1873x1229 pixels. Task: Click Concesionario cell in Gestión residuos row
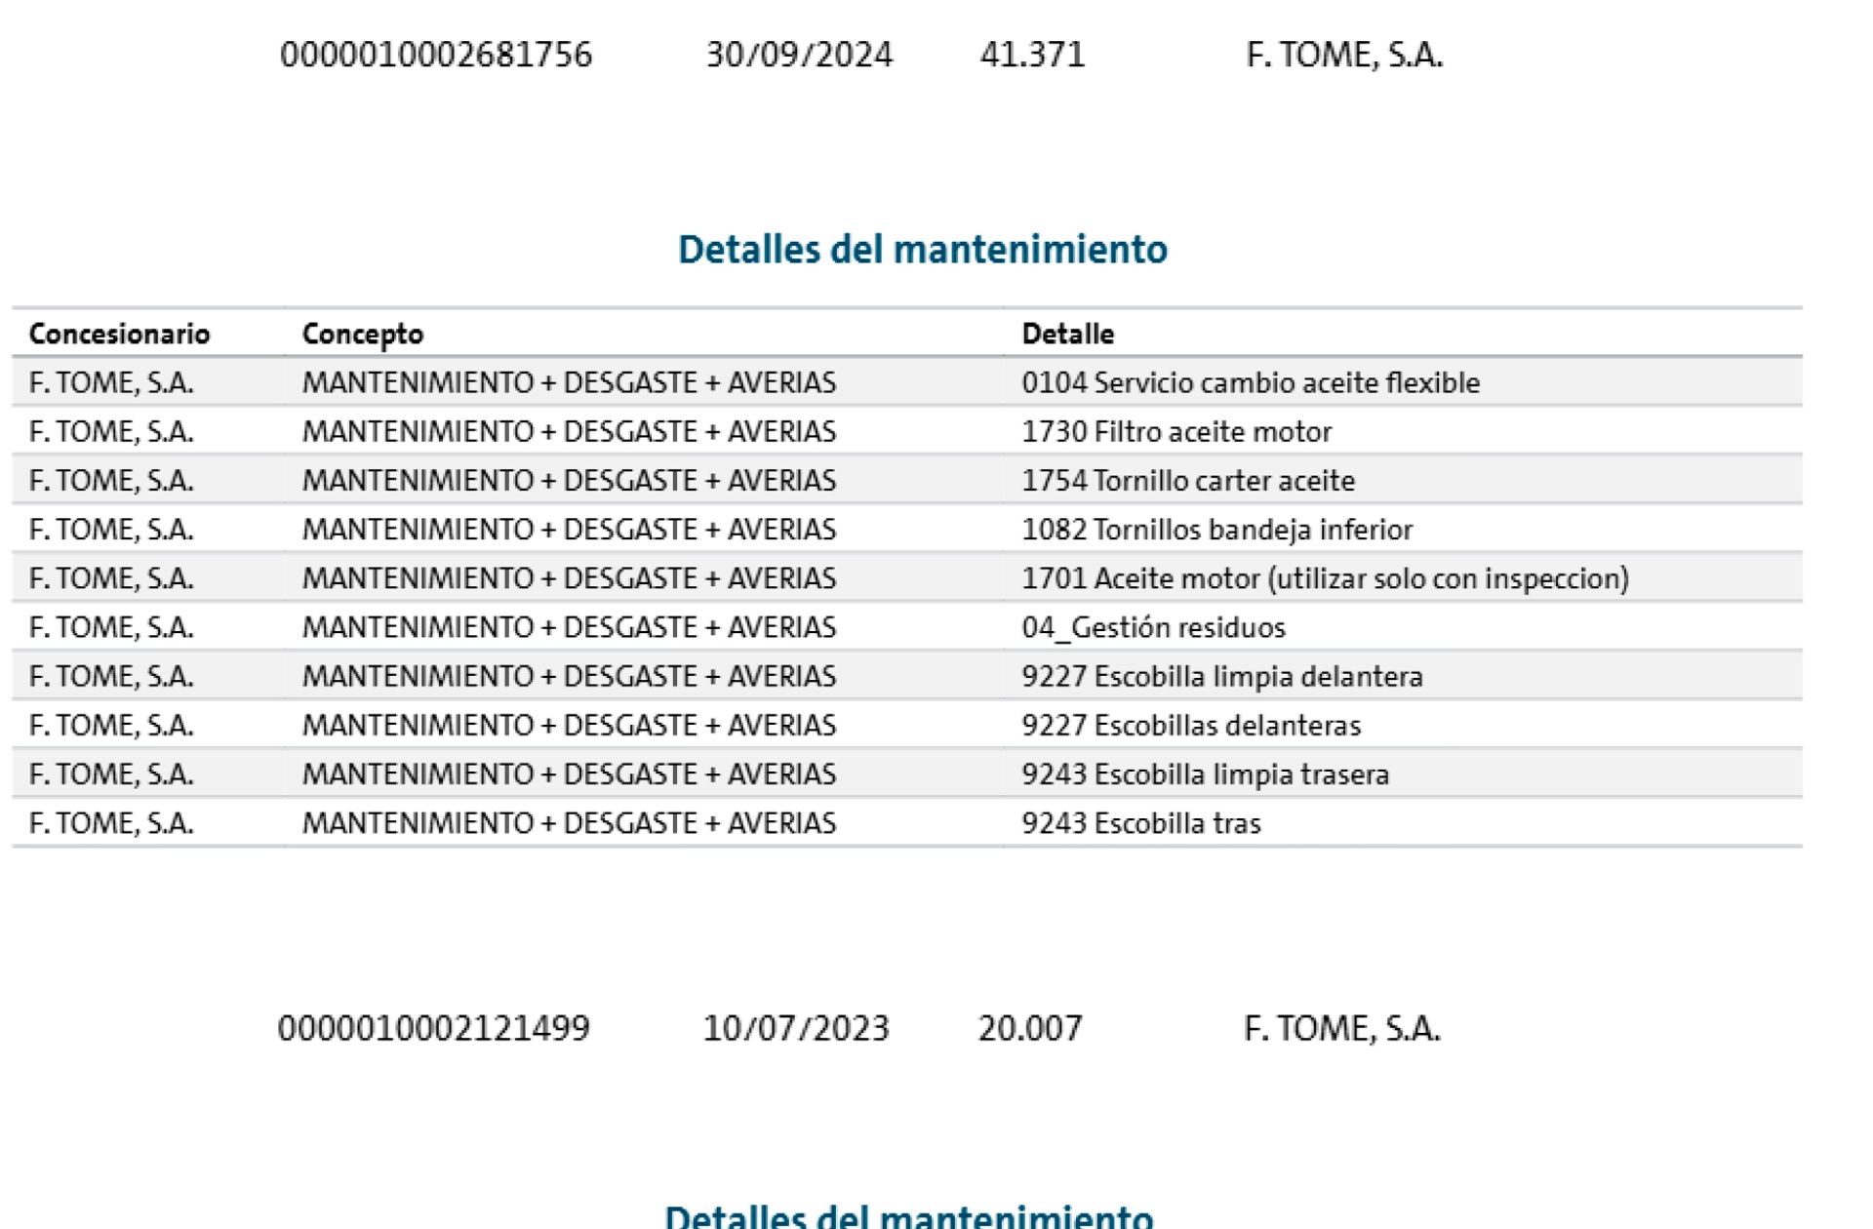point(111,627)
